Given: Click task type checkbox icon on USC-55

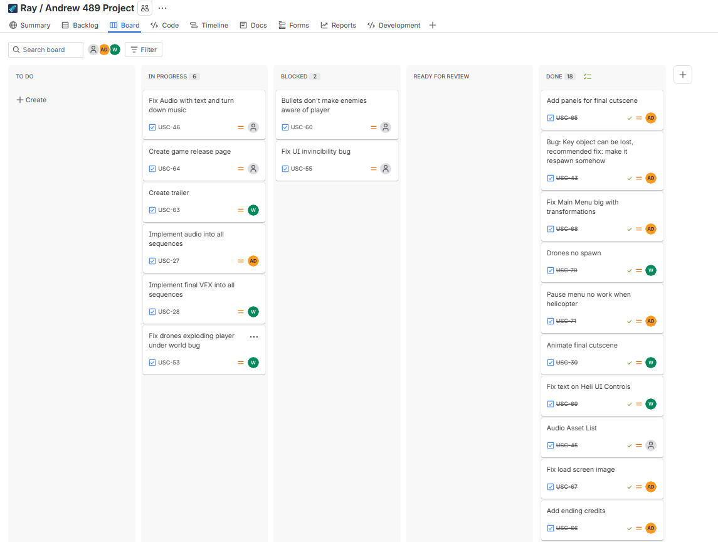Looking at the screenshot, I should click(285, 169).
